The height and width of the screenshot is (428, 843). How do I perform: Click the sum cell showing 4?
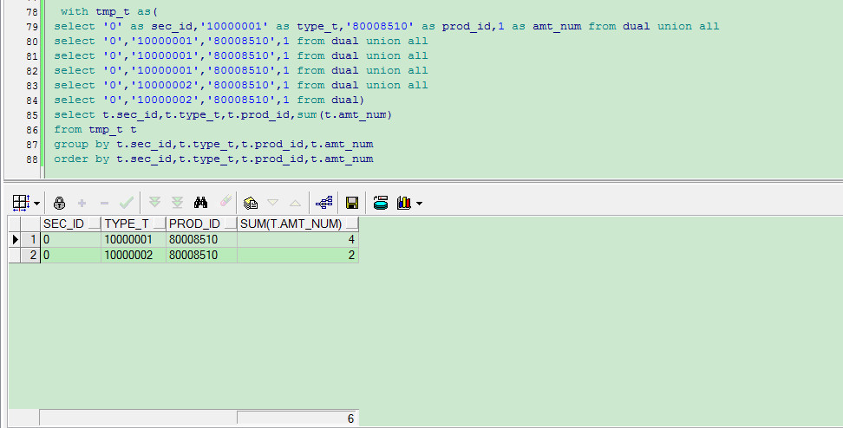[x=297, y=239]
